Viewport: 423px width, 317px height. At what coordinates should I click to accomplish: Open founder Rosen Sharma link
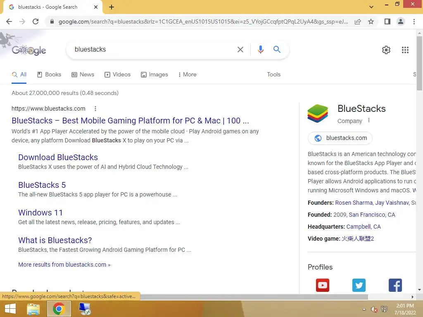coord(354,203)
